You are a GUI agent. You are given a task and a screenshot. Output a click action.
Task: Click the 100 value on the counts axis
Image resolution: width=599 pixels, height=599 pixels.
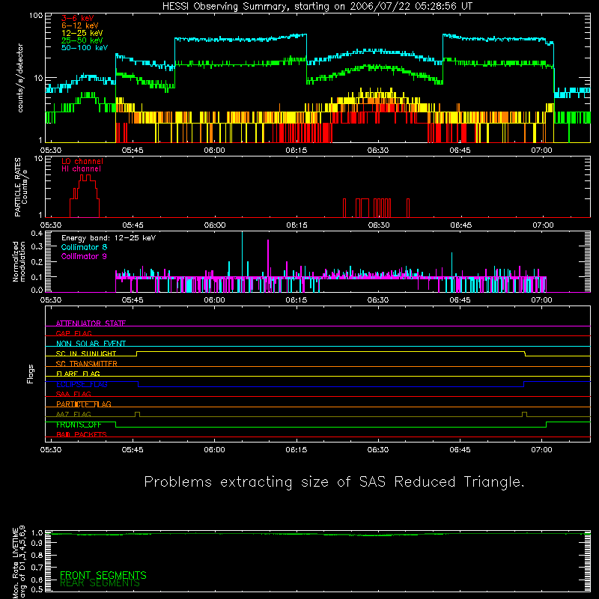coord(36,16)
